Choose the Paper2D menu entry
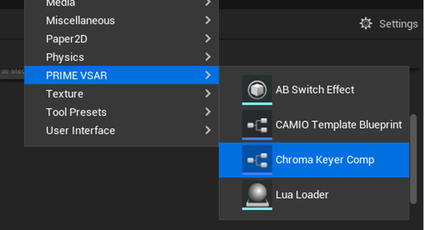Viewport: 424px width, 230px height. pyautogui.click(x=66, y=39)
